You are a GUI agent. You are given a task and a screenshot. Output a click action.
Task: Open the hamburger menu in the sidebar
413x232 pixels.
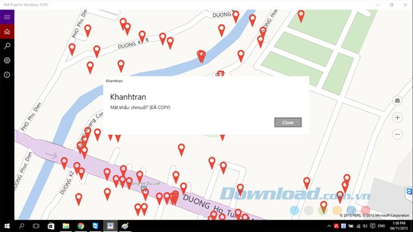pos(7,17)
